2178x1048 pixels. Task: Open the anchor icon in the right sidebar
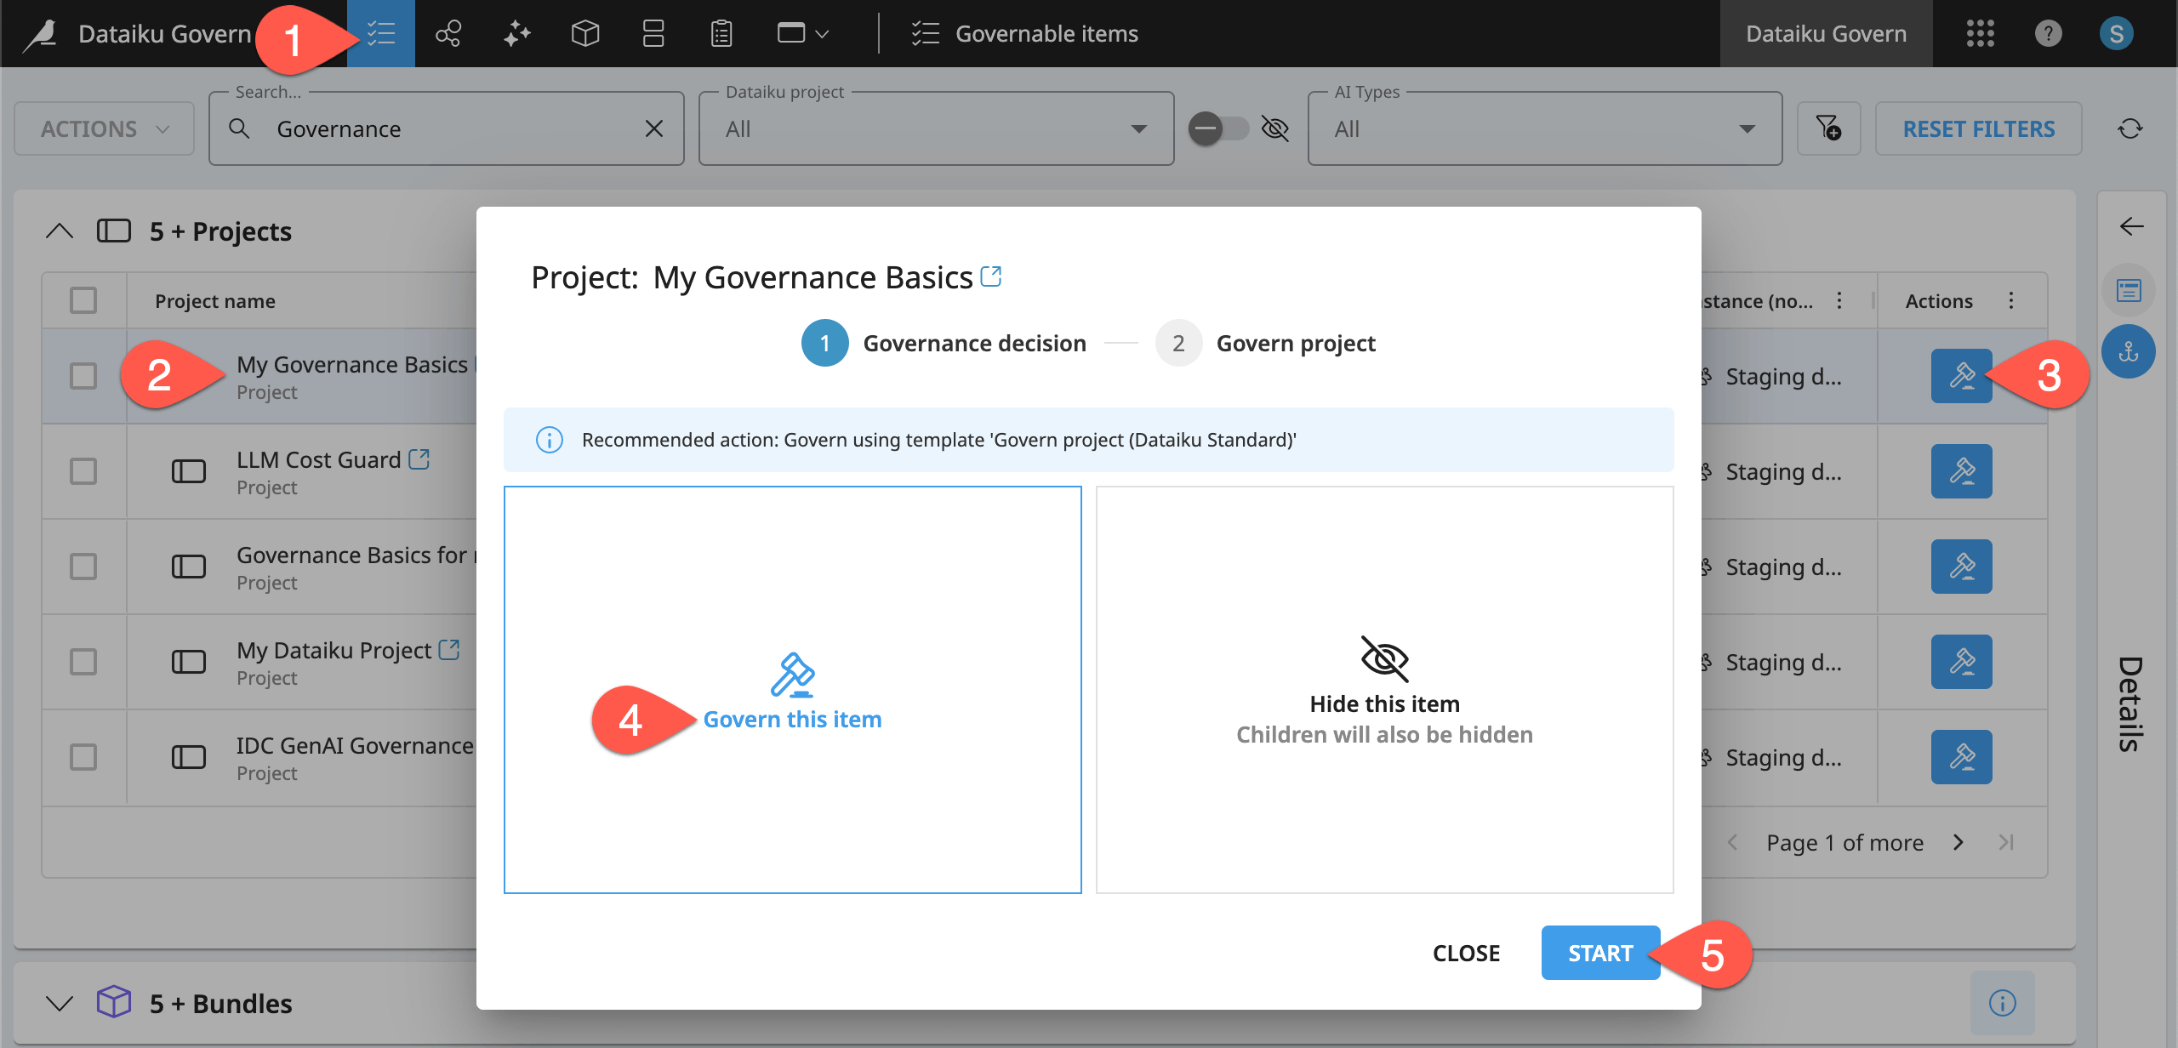(x=2129, y=350)
